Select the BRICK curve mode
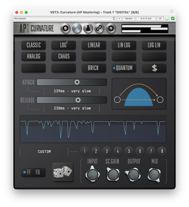 click(x=94, y=68)
